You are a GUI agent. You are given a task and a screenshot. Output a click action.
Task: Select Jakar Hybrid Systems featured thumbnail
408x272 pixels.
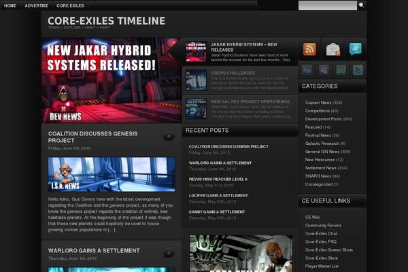point(197,52)
